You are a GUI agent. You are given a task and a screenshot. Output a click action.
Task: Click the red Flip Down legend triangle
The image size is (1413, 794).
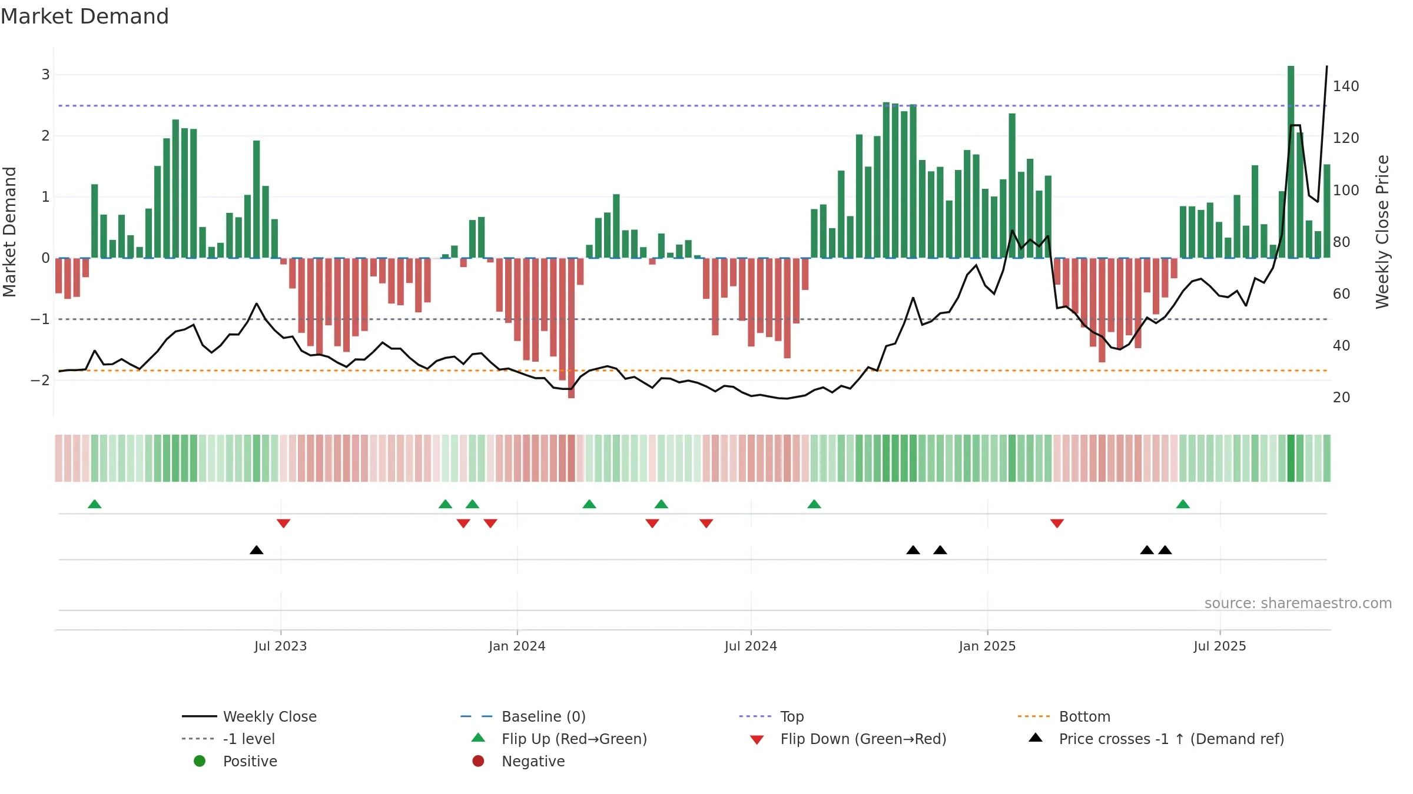pos(757,740)
